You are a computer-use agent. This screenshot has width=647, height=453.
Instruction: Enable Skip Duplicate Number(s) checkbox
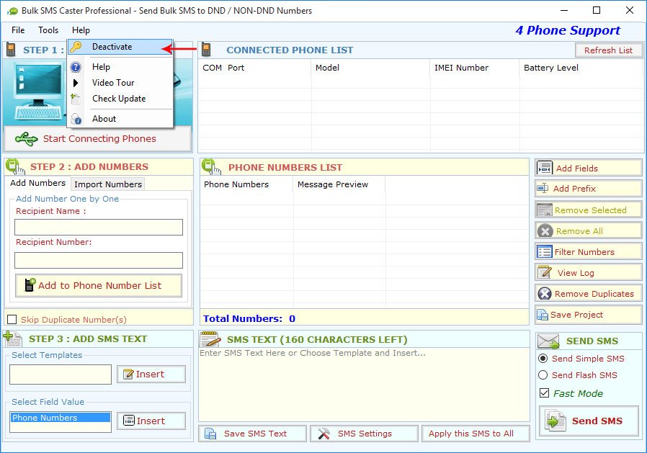point(12,320)
